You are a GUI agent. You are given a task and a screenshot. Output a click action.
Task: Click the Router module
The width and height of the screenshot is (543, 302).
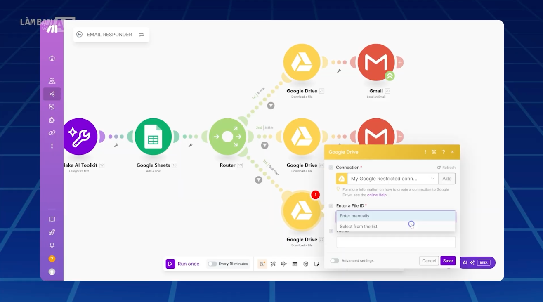click(227, 137)
